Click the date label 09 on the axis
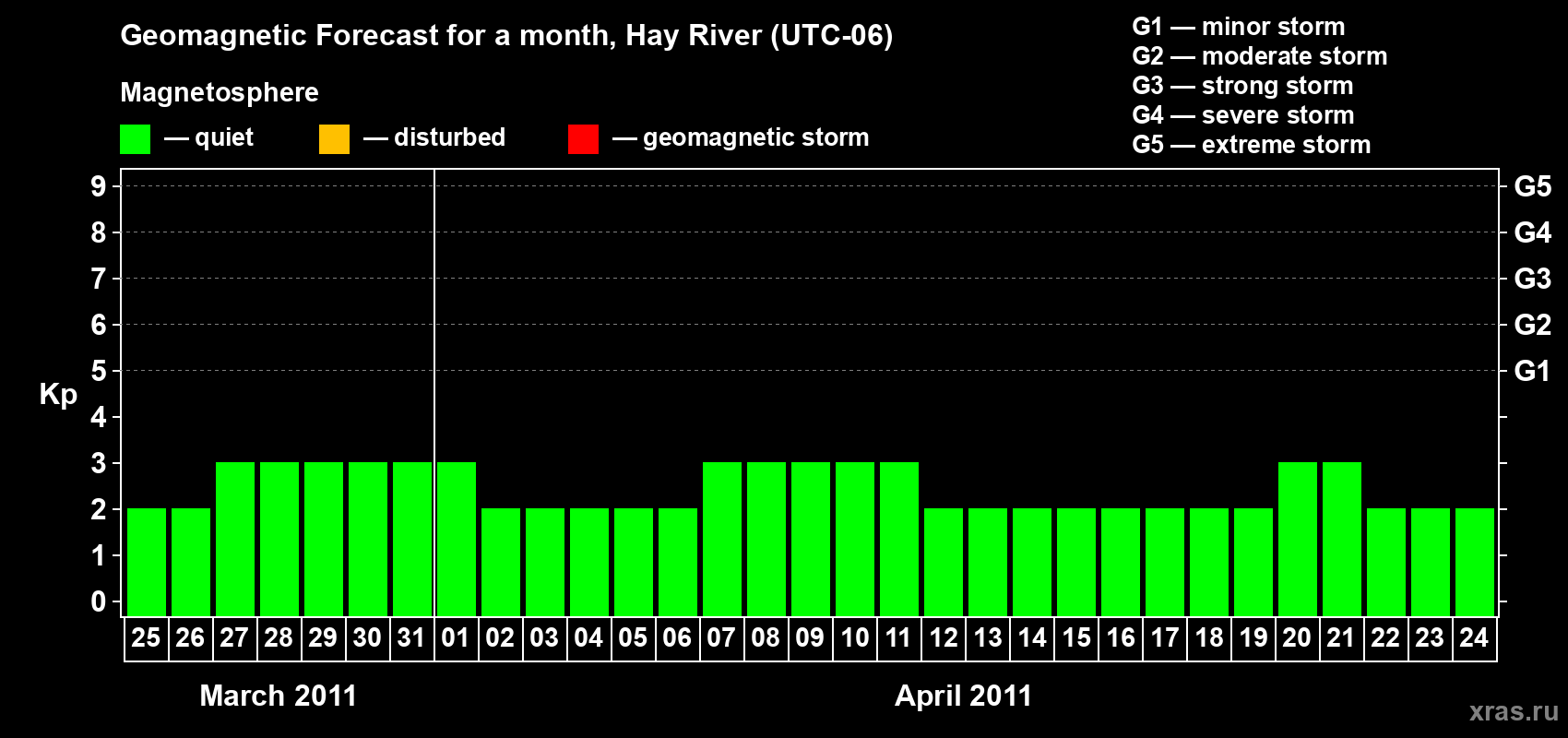 tap(810, 637)
